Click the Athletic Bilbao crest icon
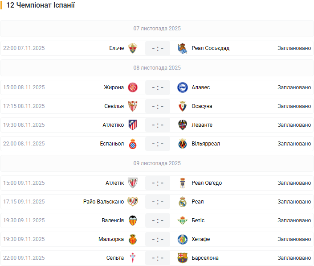314x266 pixels. (x=133, y=183)
